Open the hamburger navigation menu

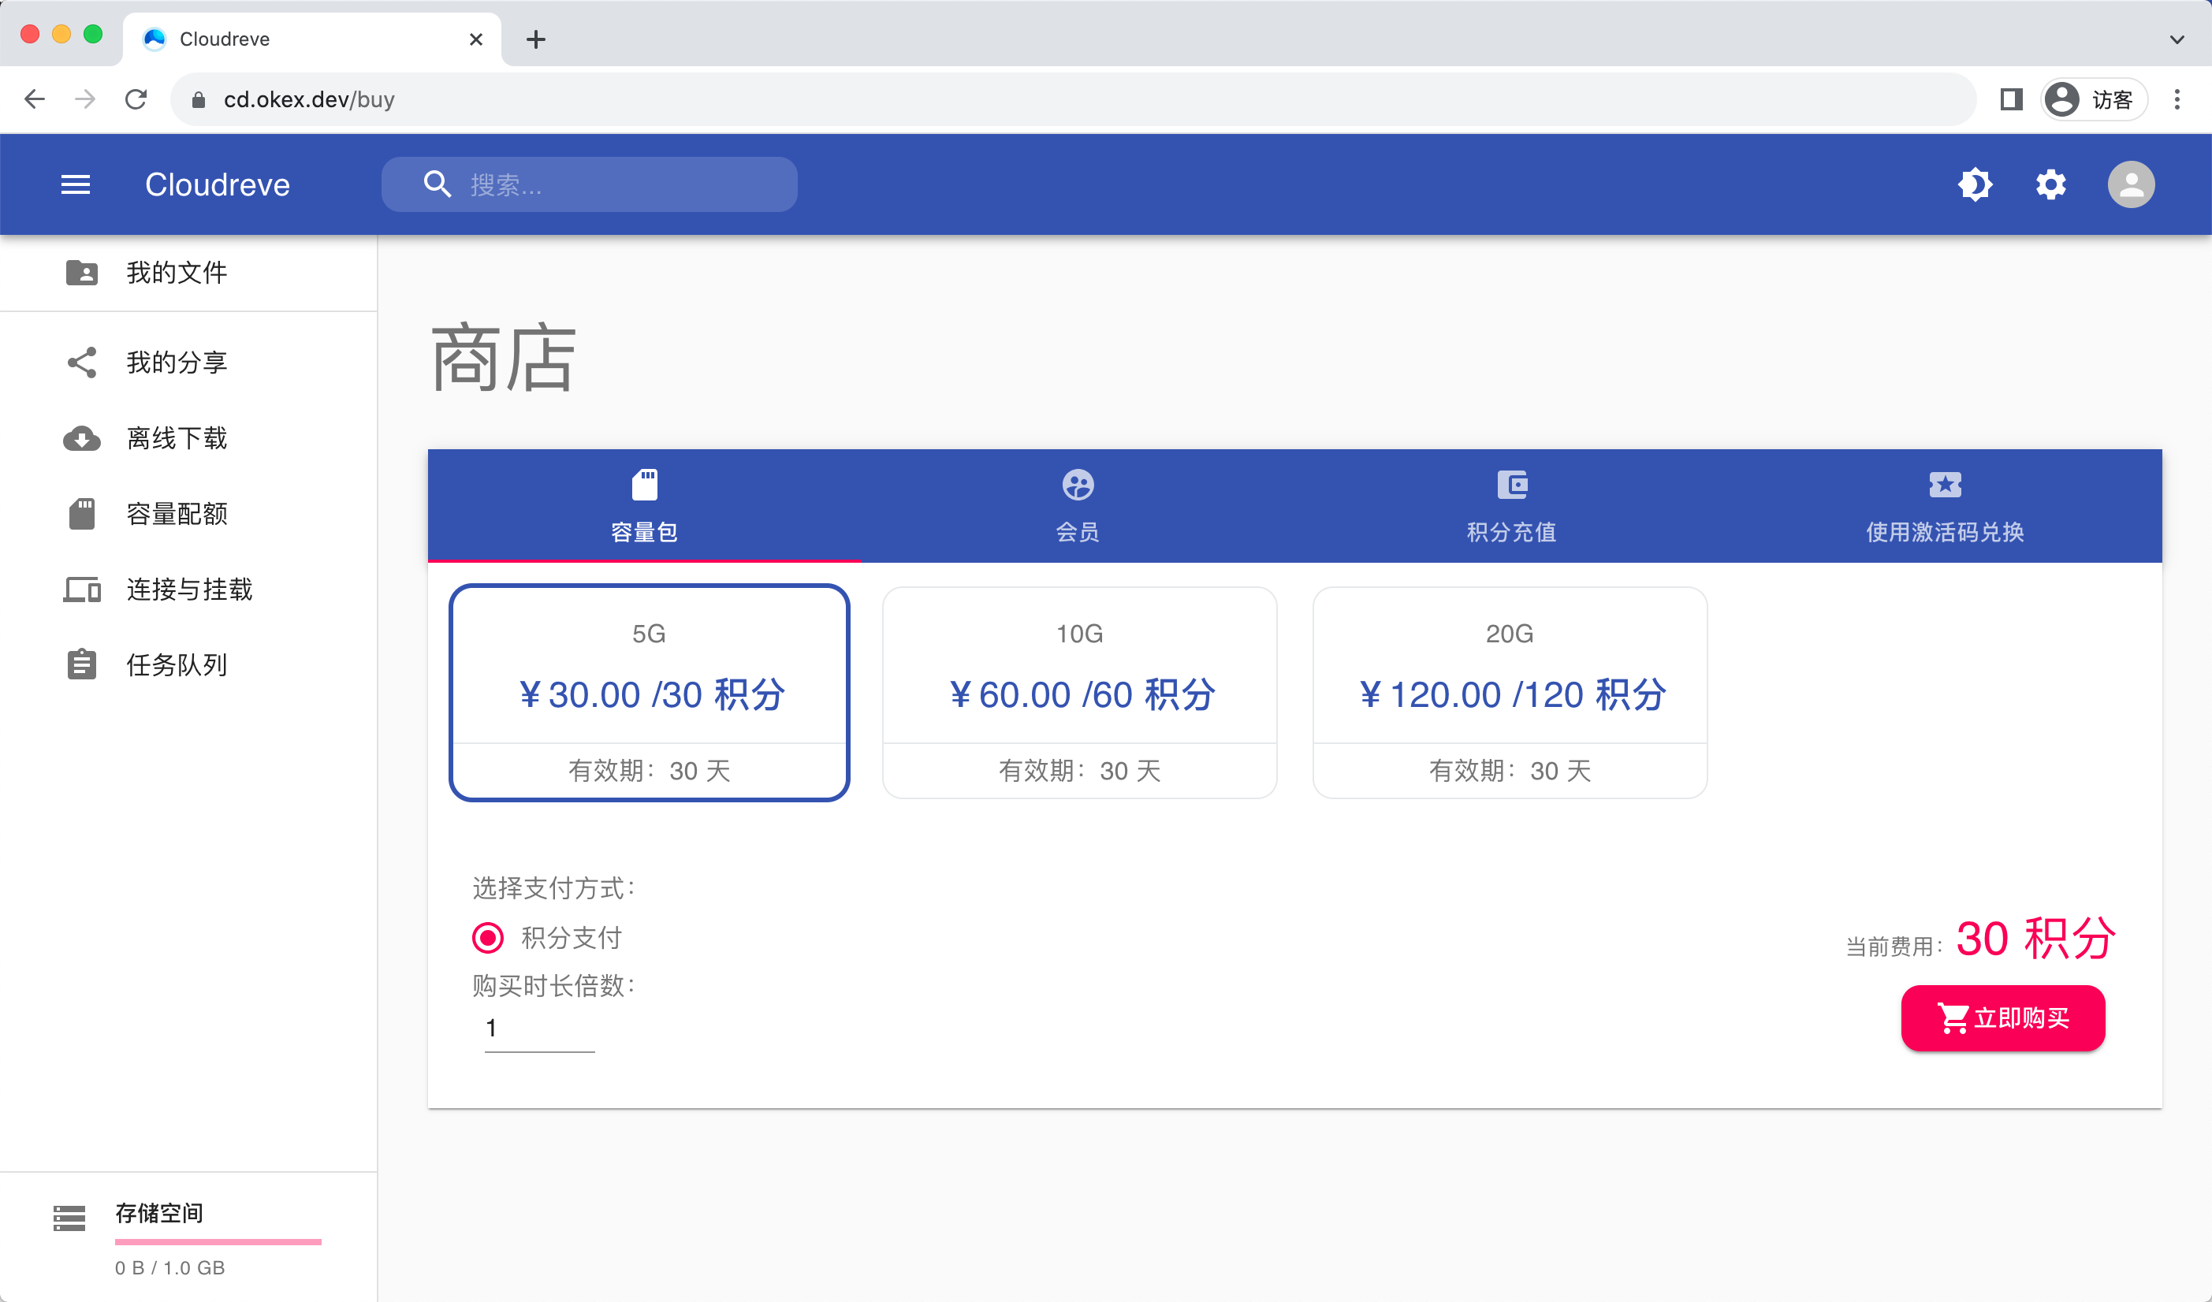tap(76, 184)
